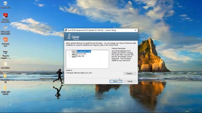
Task: Open the Recycle Bin desktop icon
Action: 5,5
